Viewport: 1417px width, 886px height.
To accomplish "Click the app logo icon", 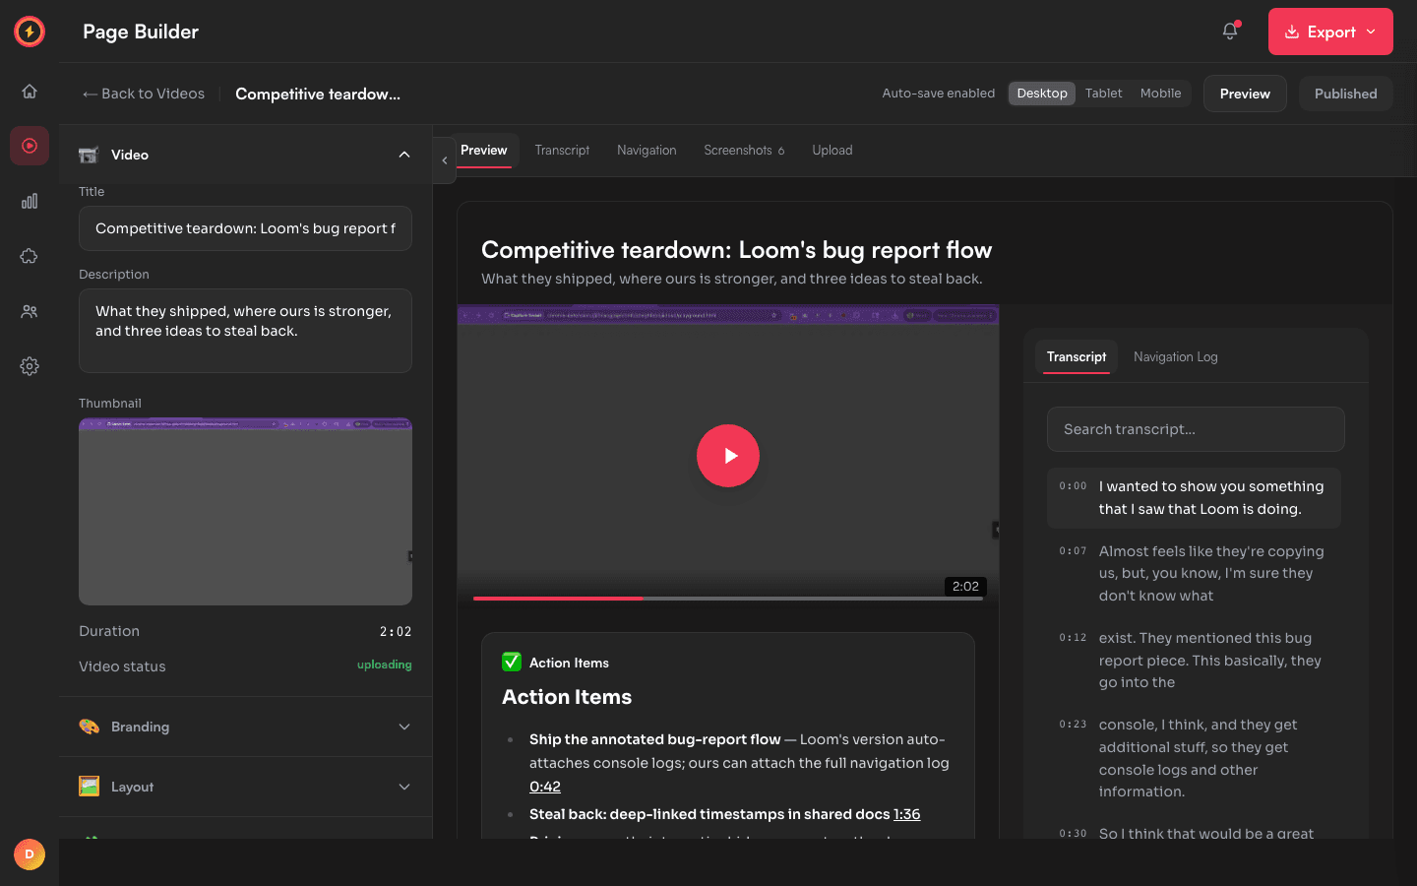I will 30,32.
